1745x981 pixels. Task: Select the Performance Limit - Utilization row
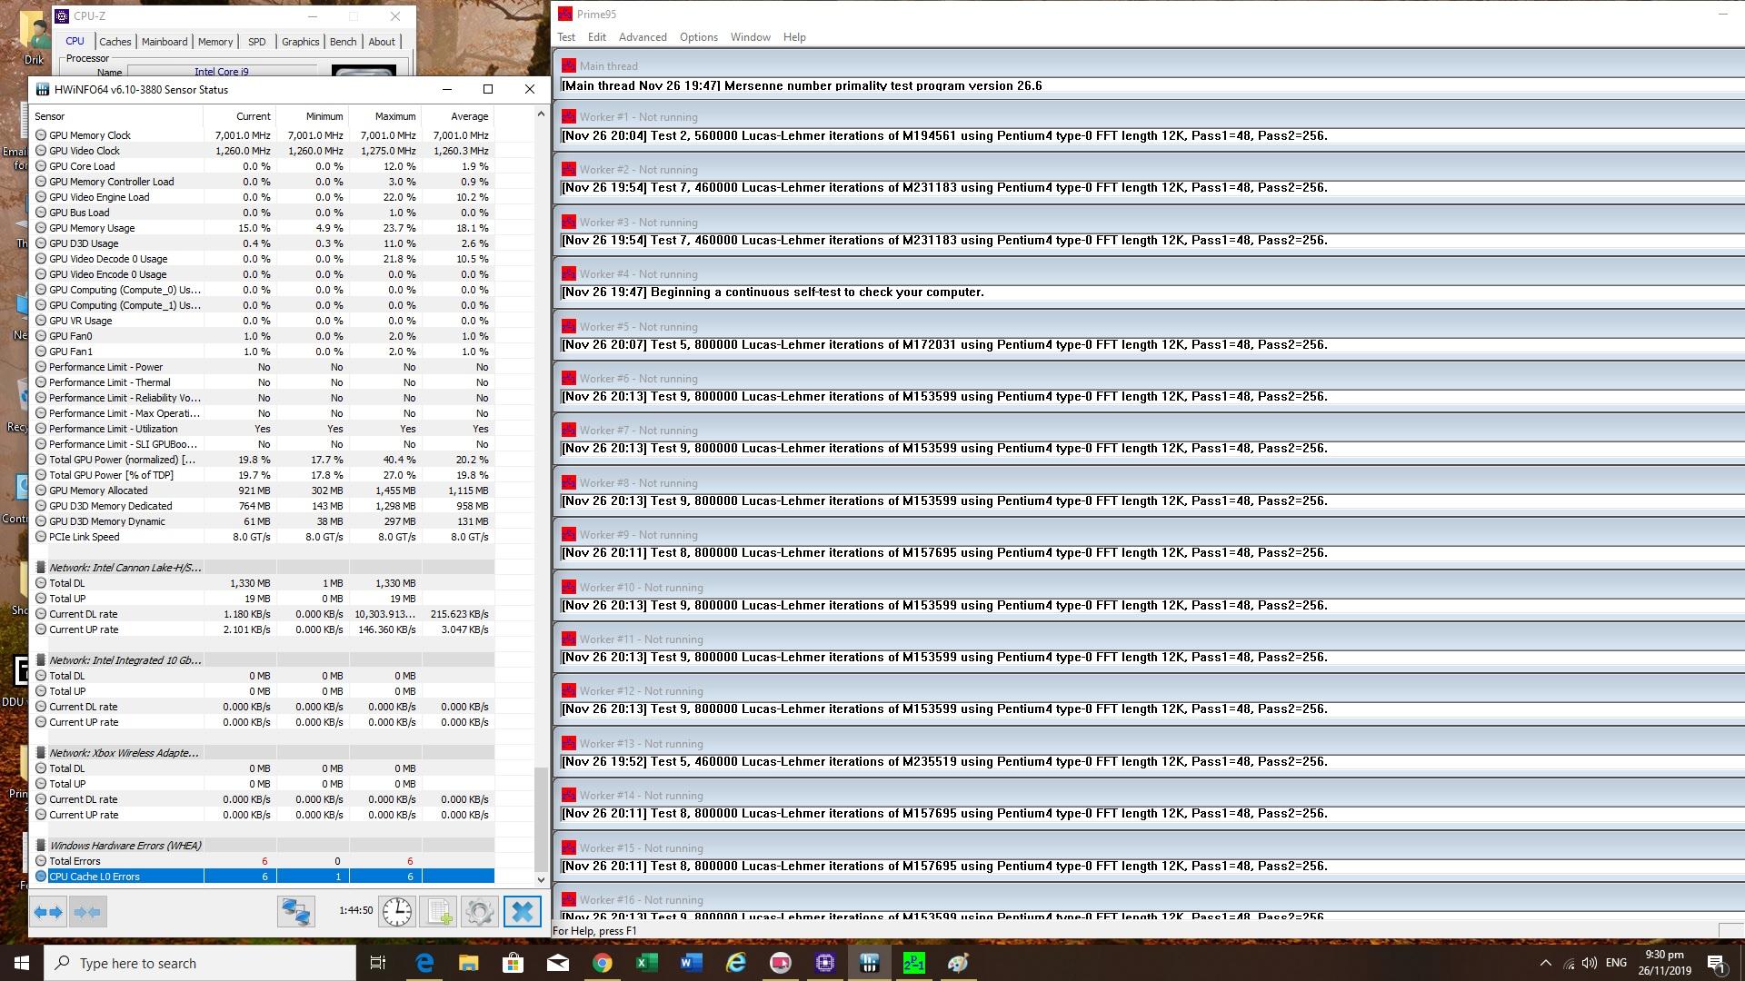(x=263, y=429)
